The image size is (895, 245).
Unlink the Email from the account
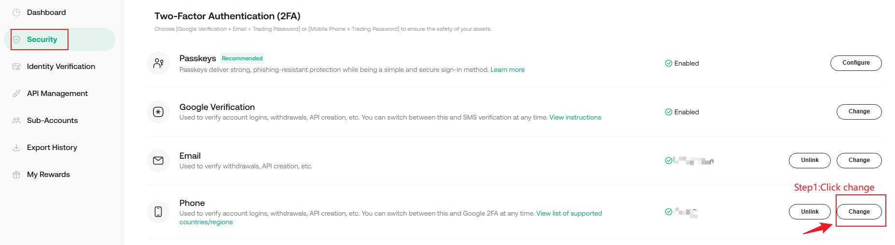(810, 160)
